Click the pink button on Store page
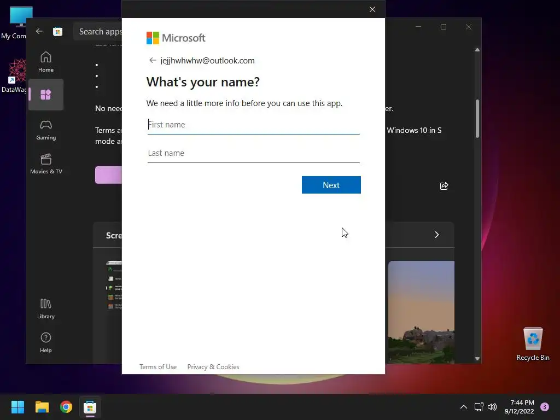This screenshot has width=560, height=420. point(108,174)
